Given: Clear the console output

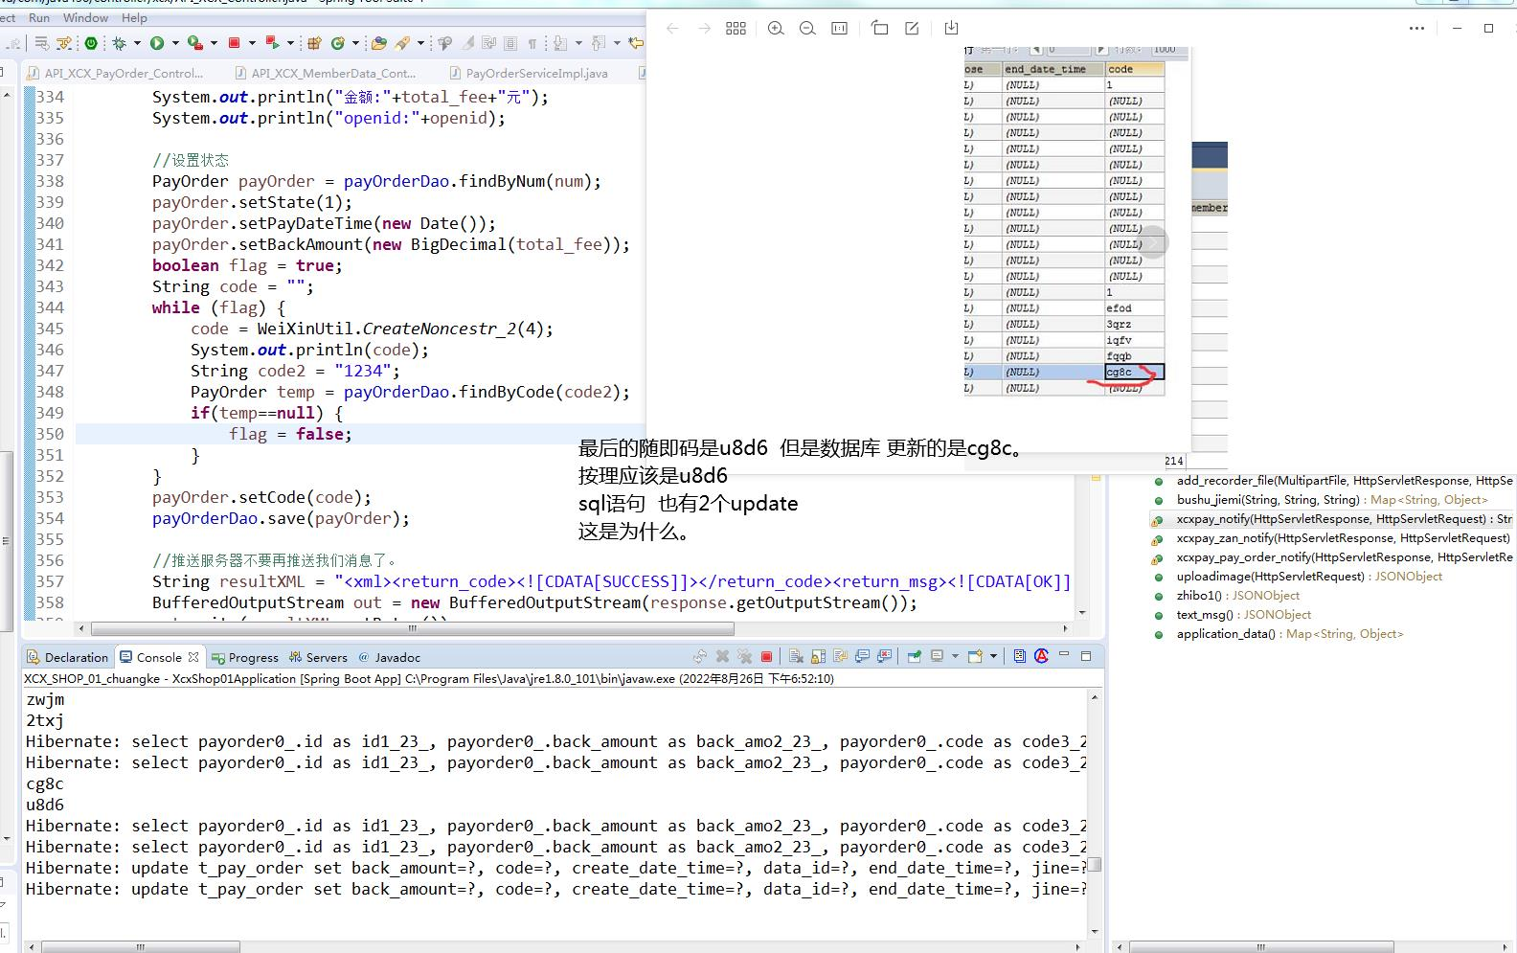Looking at the screenshot, I should click(x=796, y=656).
